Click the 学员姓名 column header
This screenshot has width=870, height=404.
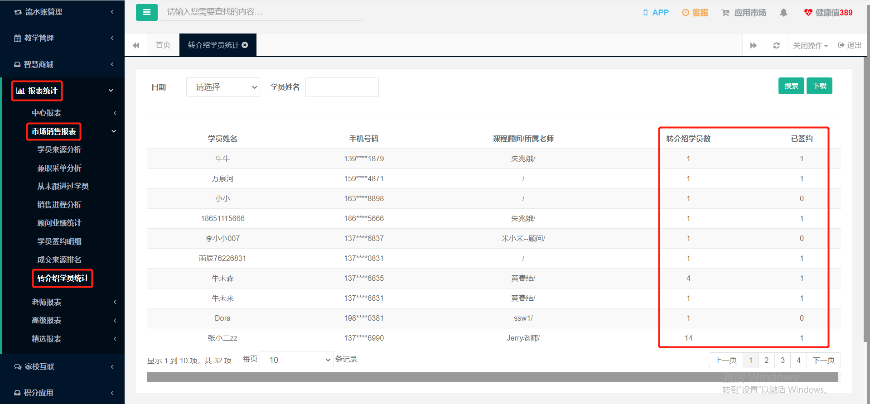coord(222,139)
